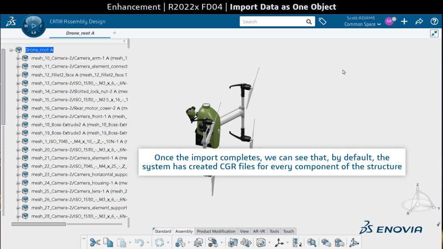
Task: Click the Scott ADAMS user name
Action: pyautogui.click(x=361, y=18)
